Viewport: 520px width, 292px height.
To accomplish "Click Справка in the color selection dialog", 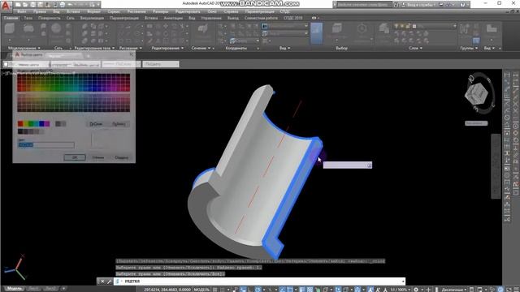I will pyautogui.click(x=121, y=157).
